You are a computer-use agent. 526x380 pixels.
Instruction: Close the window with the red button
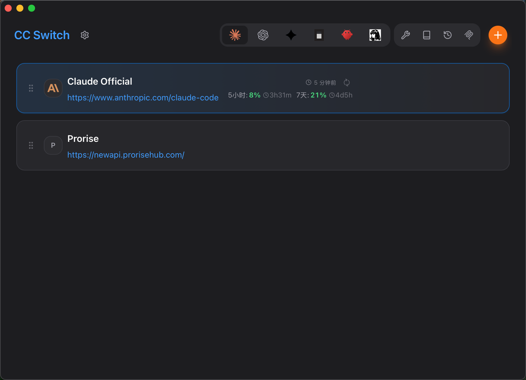(8, 8)
